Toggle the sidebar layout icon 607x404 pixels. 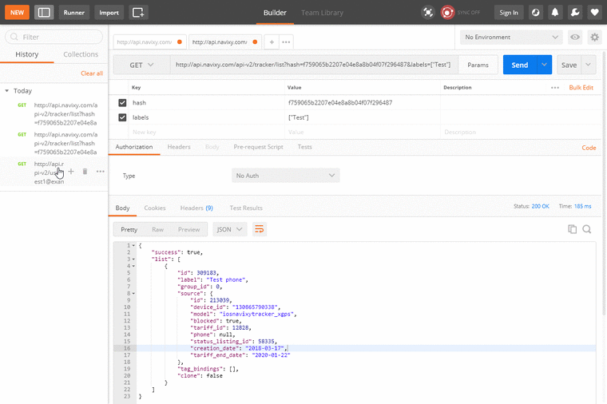44,13
